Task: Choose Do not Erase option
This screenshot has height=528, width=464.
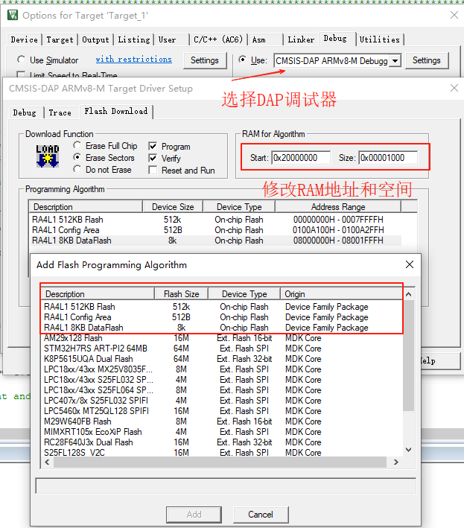Action: coord(77,169)
